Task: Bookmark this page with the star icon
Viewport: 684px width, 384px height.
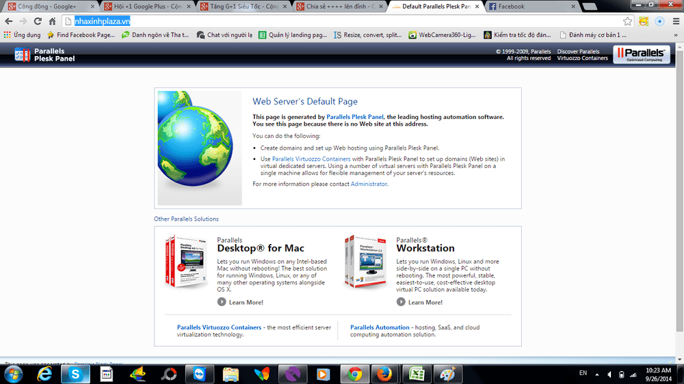Action: tap(627, 21)
